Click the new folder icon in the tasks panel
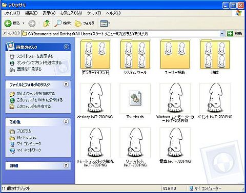The height and width of the screenshot is (193, 246). (x=12, y=94)
